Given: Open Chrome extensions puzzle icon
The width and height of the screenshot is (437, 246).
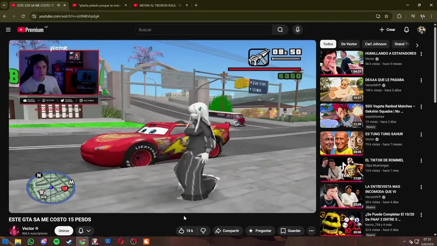Looking at the screenshot, I should (x=399, y=16).
